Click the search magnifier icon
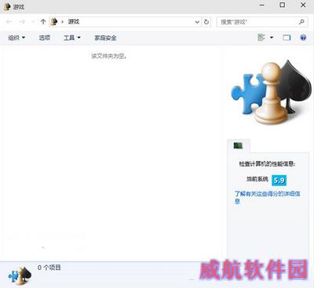The image size is (314, 288). [x=301, y=22]
